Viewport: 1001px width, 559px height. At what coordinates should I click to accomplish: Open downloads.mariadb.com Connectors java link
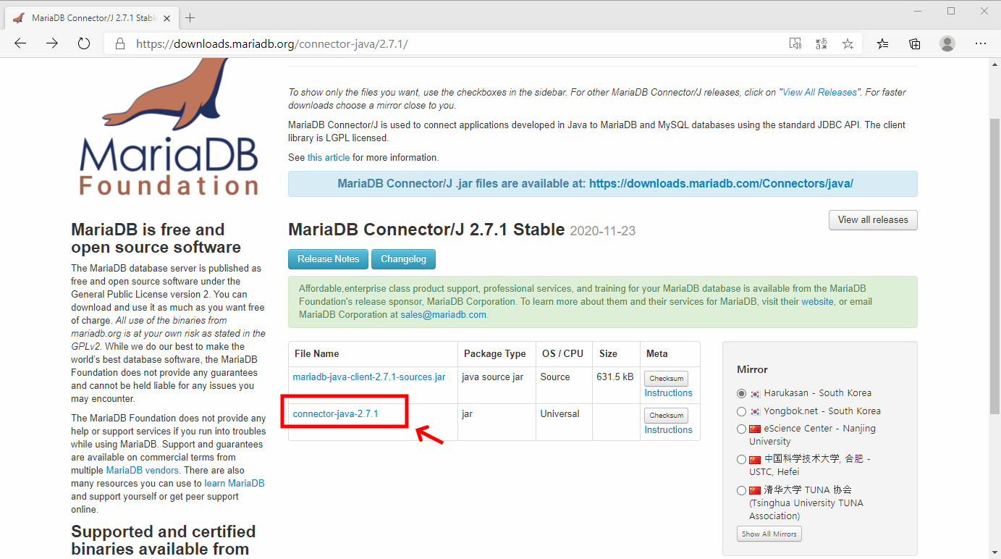pos(721,183)
